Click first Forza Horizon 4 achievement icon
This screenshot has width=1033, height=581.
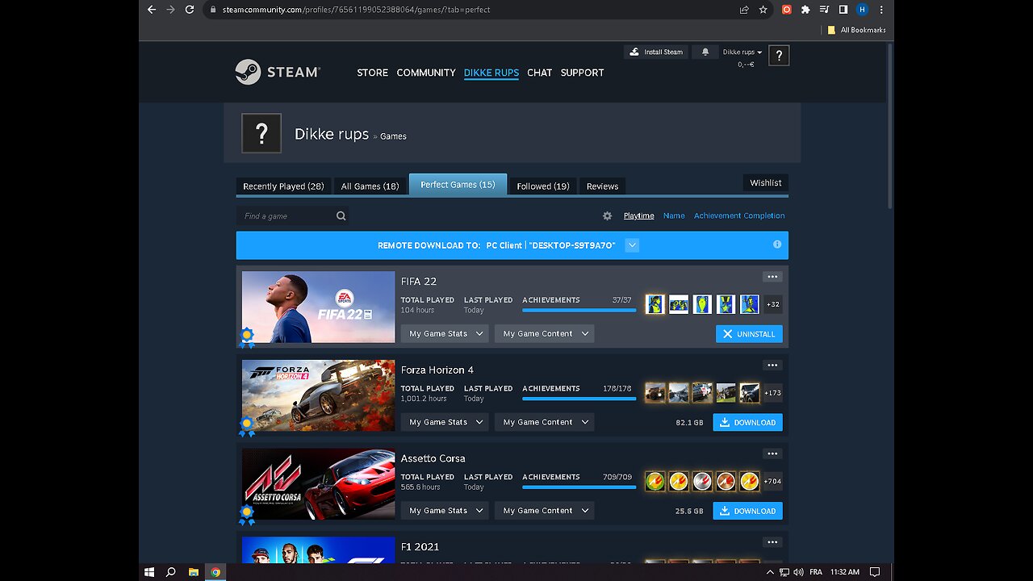(x=655, y=393)
